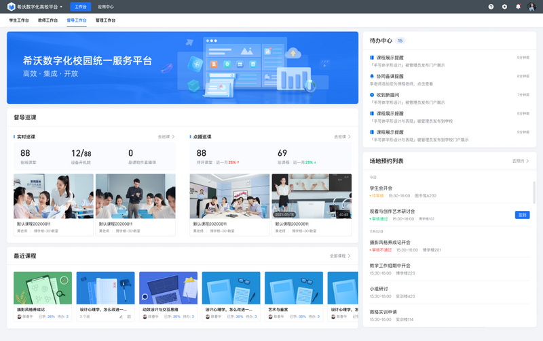Click the 艺术与鉴赏 course title
Image resolution: width=543 pixels, height=341 pixels.
click(x=278, y=310)
